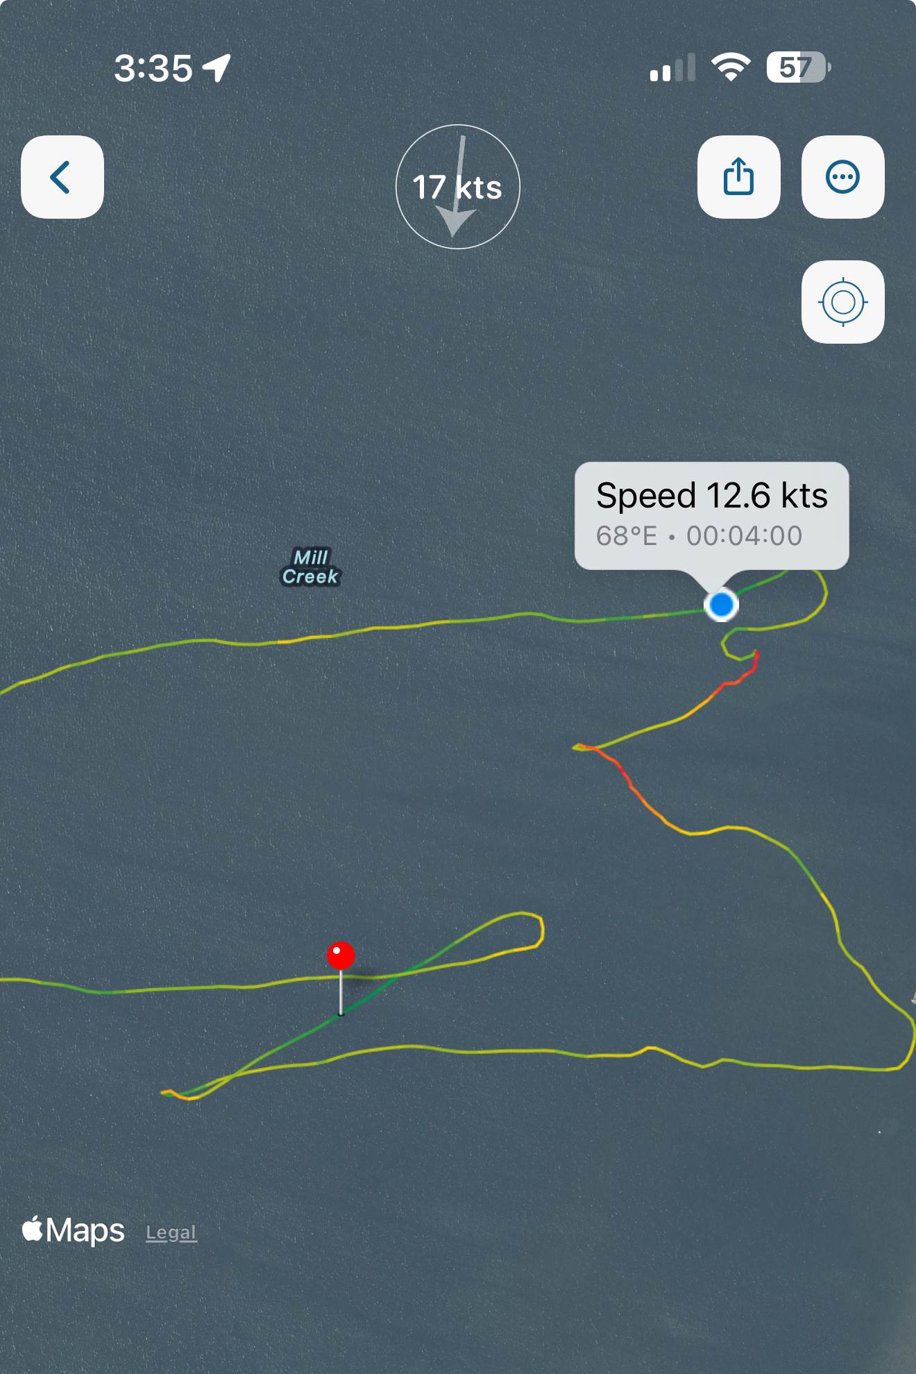Tap the Apple Maps logo

click(x=73, y=1230)
